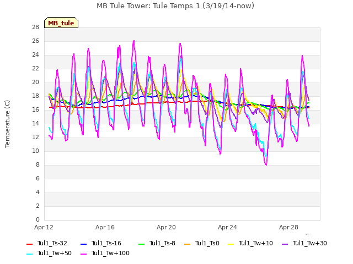Click the Tul1_Tw+50 legend label
The image size is (353, 264).
tap(55, 253)
